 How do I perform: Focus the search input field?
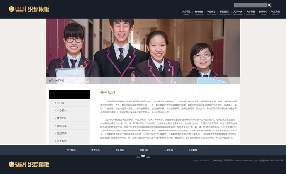coord(250,5)
